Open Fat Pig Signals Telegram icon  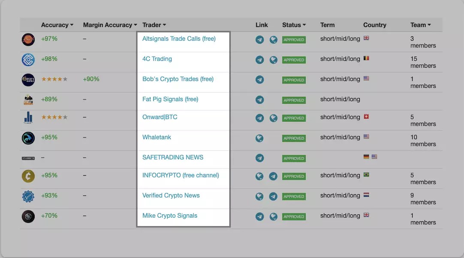[259, 100]
